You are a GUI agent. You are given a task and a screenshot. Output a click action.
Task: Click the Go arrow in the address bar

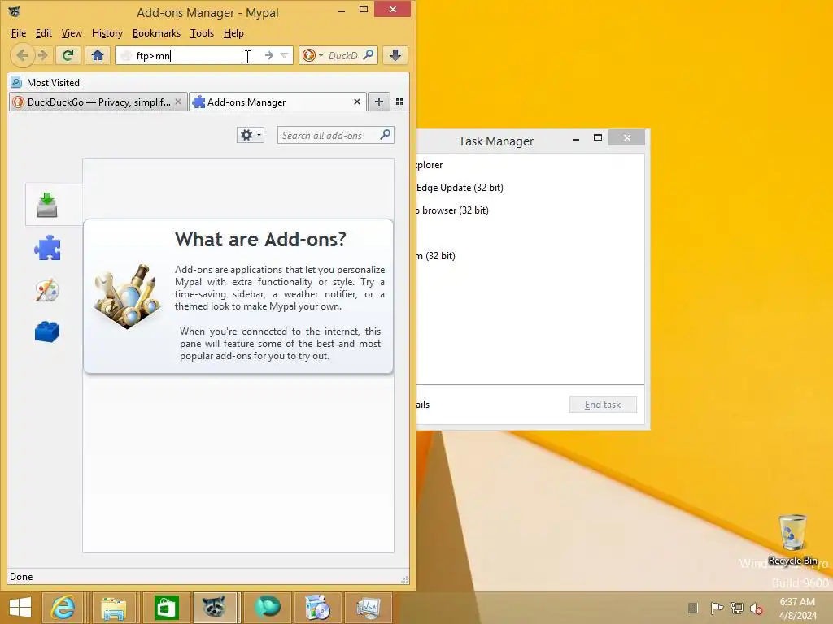[269, 55]
